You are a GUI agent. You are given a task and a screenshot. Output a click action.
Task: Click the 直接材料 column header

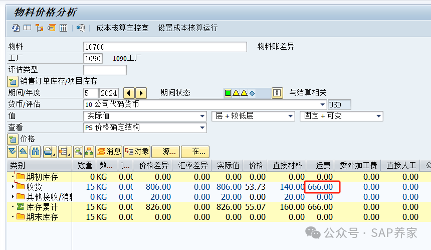287,166
